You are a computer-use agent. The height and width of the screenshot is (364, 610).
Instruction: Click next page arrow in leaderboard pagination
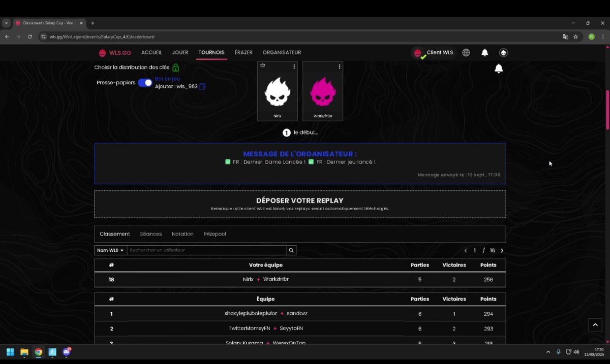pos(502,250)
